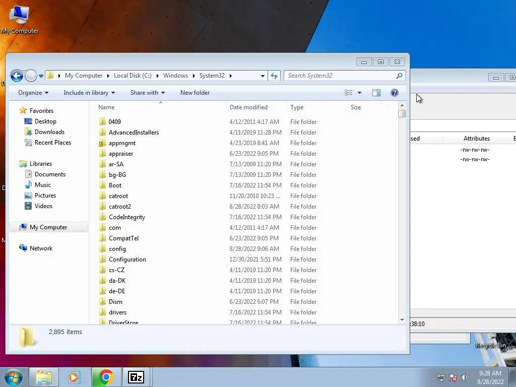Click the change view icon

click(x=349, y=93)
